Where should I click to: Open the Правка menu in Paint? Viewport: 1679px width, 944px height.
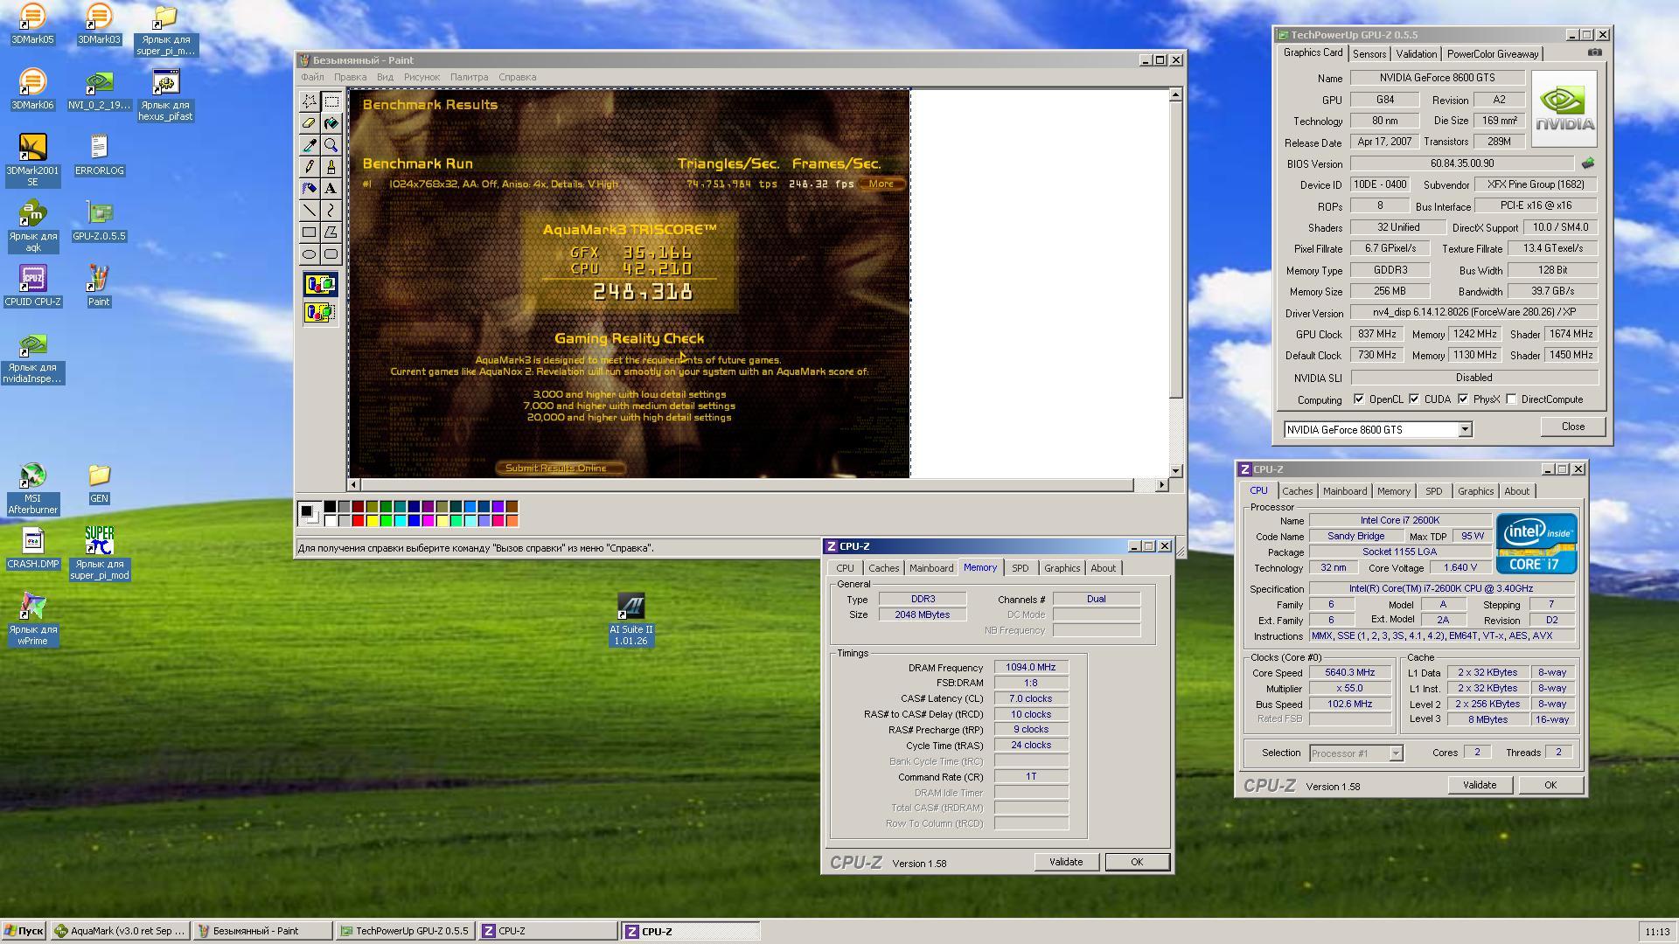pos(350,77)
